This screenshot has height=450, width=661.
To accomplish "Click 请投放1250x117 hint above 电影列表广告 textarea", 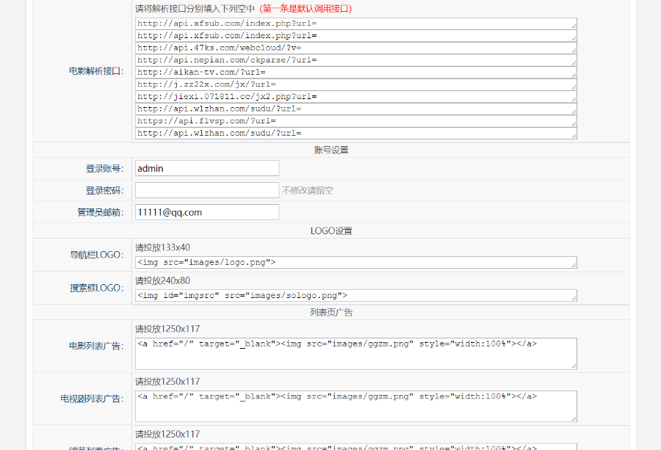I will click(x=167, y=329).
